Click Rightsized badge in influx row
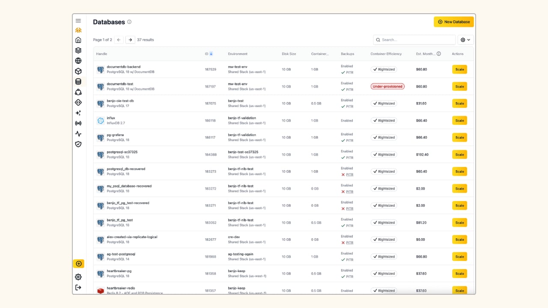548x308 pixels. 384,121
